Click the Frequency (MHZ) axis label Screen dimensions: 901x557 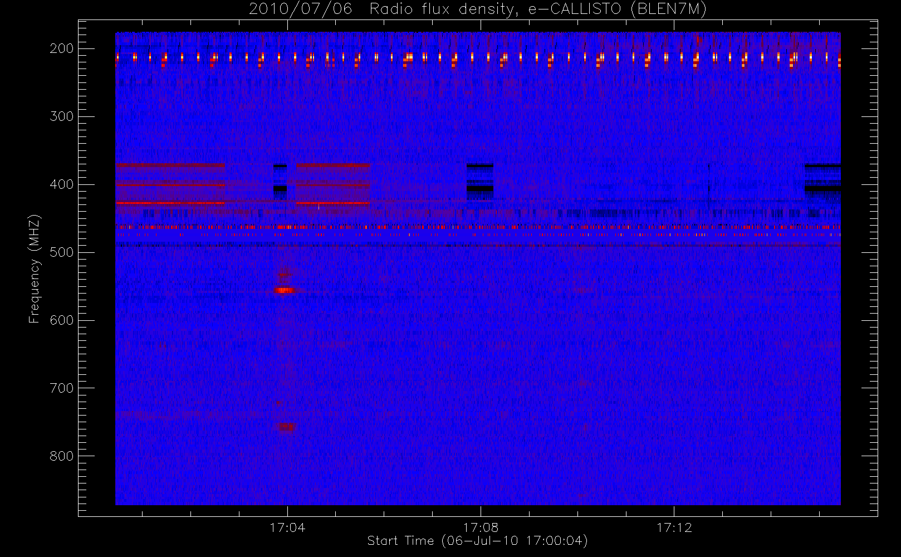point(35,268)
